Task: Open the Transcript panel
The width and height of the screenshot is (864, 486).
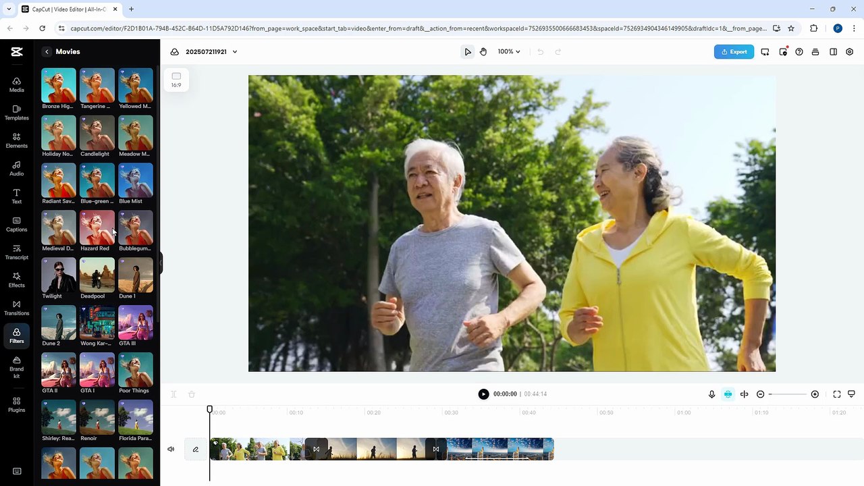Action: point(17,252)
